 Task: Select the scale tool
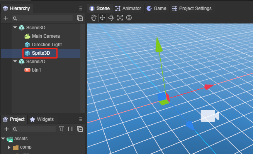[x=120, y=18]
